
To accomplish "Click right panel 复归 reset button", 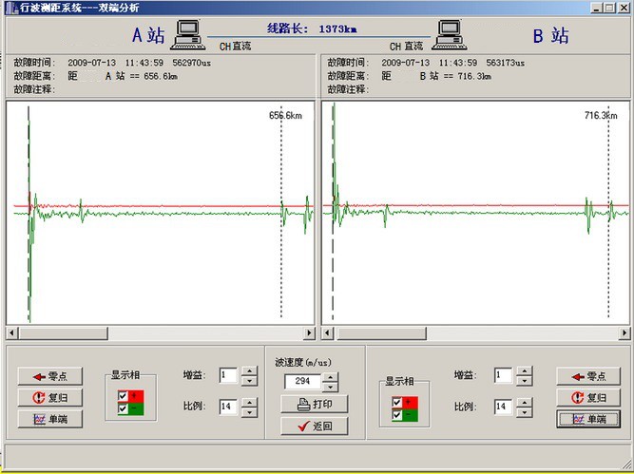I will pyautogui.click(x=588, y=398).
